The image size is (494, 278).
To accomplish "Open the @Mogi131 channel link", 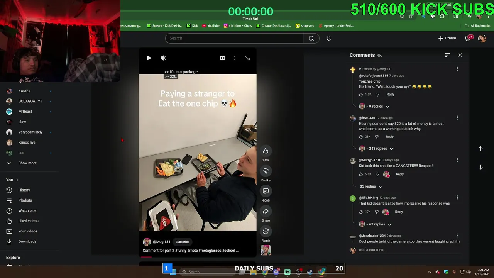I will point(161,242).
